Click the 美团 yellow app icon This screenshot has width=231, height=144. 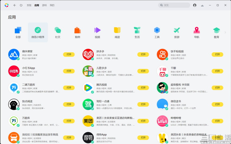click(x=88, y=121)
